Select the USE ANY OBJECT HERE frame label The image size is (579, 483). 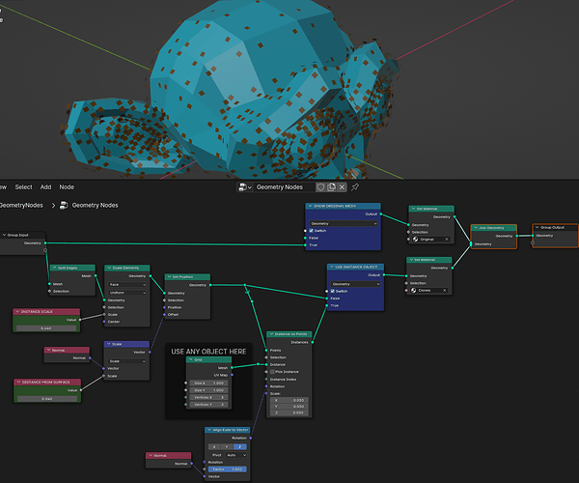coord(208,352)
